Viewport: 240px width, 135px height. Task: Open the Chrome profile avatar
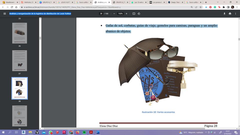232,7
